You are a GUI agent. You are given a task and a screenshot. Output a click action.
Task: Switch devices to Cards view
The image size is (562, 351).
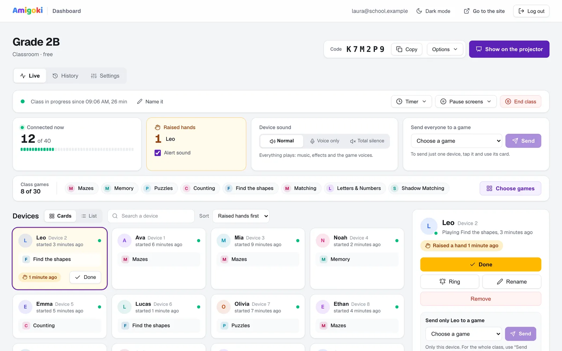click(60, 216)
